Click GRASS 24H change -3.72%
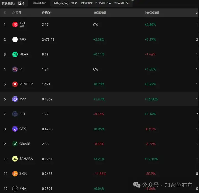The image size is (199, 193). click(x=150, y=144)
